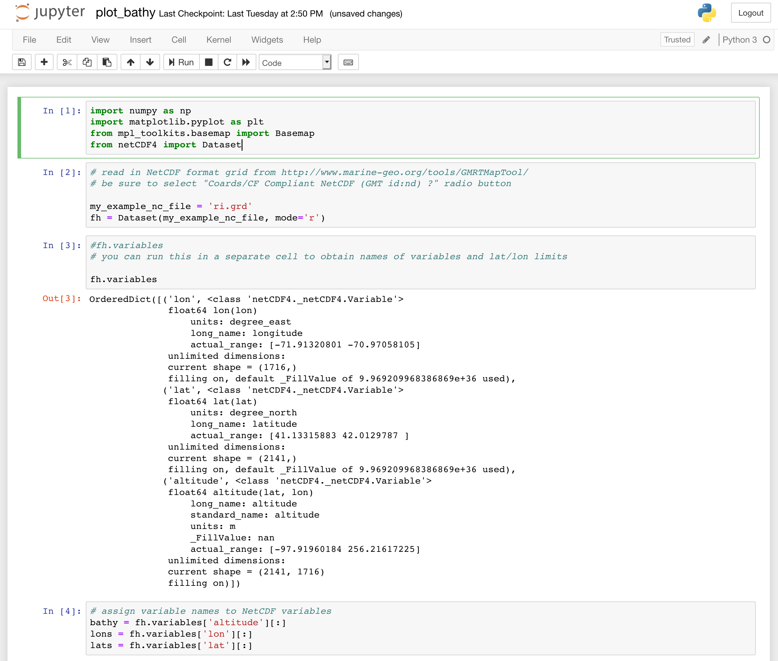Restart the kernel with the circular arrow
This screenshot has height=661, width=778.
point(227,62)
